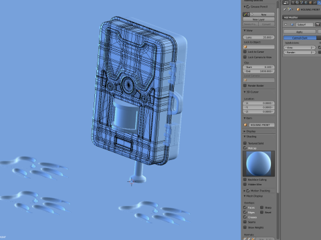Toggle the pin icon in properties header
The height and width of the screenshot is (240, 321).
(x=284, y=9)
